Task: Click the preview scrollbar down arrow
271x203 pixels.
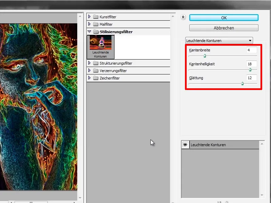Action: [x=80, y=198]
